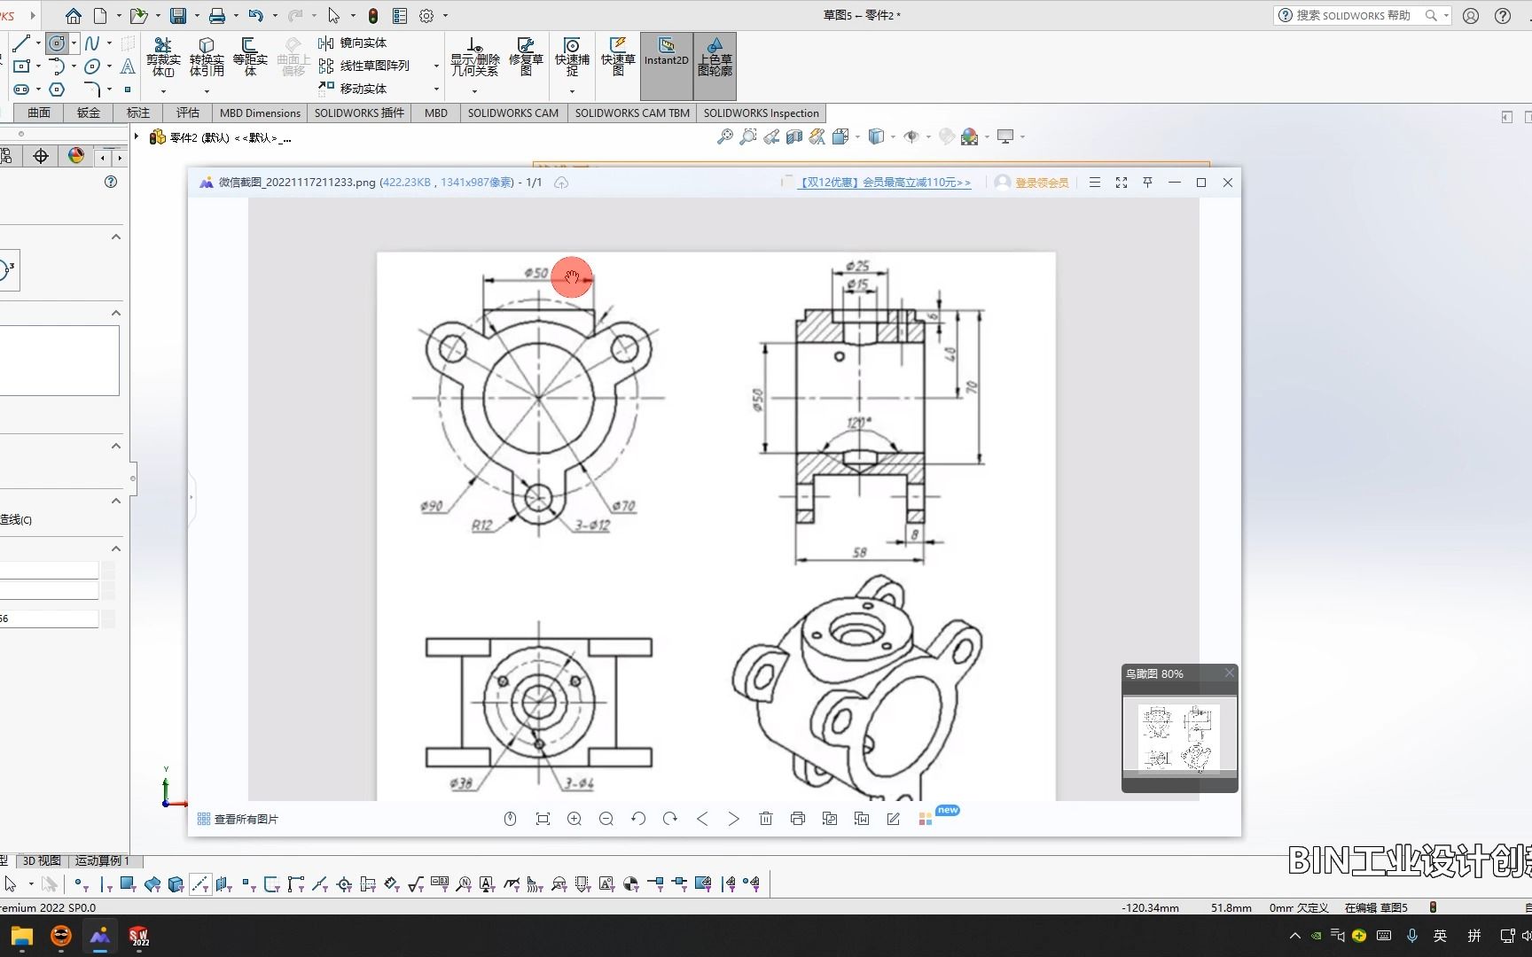Click the 双12优惠 membership promo link
The width and height of the screenshot is (1532, 957).
click(x=885, y=183)
